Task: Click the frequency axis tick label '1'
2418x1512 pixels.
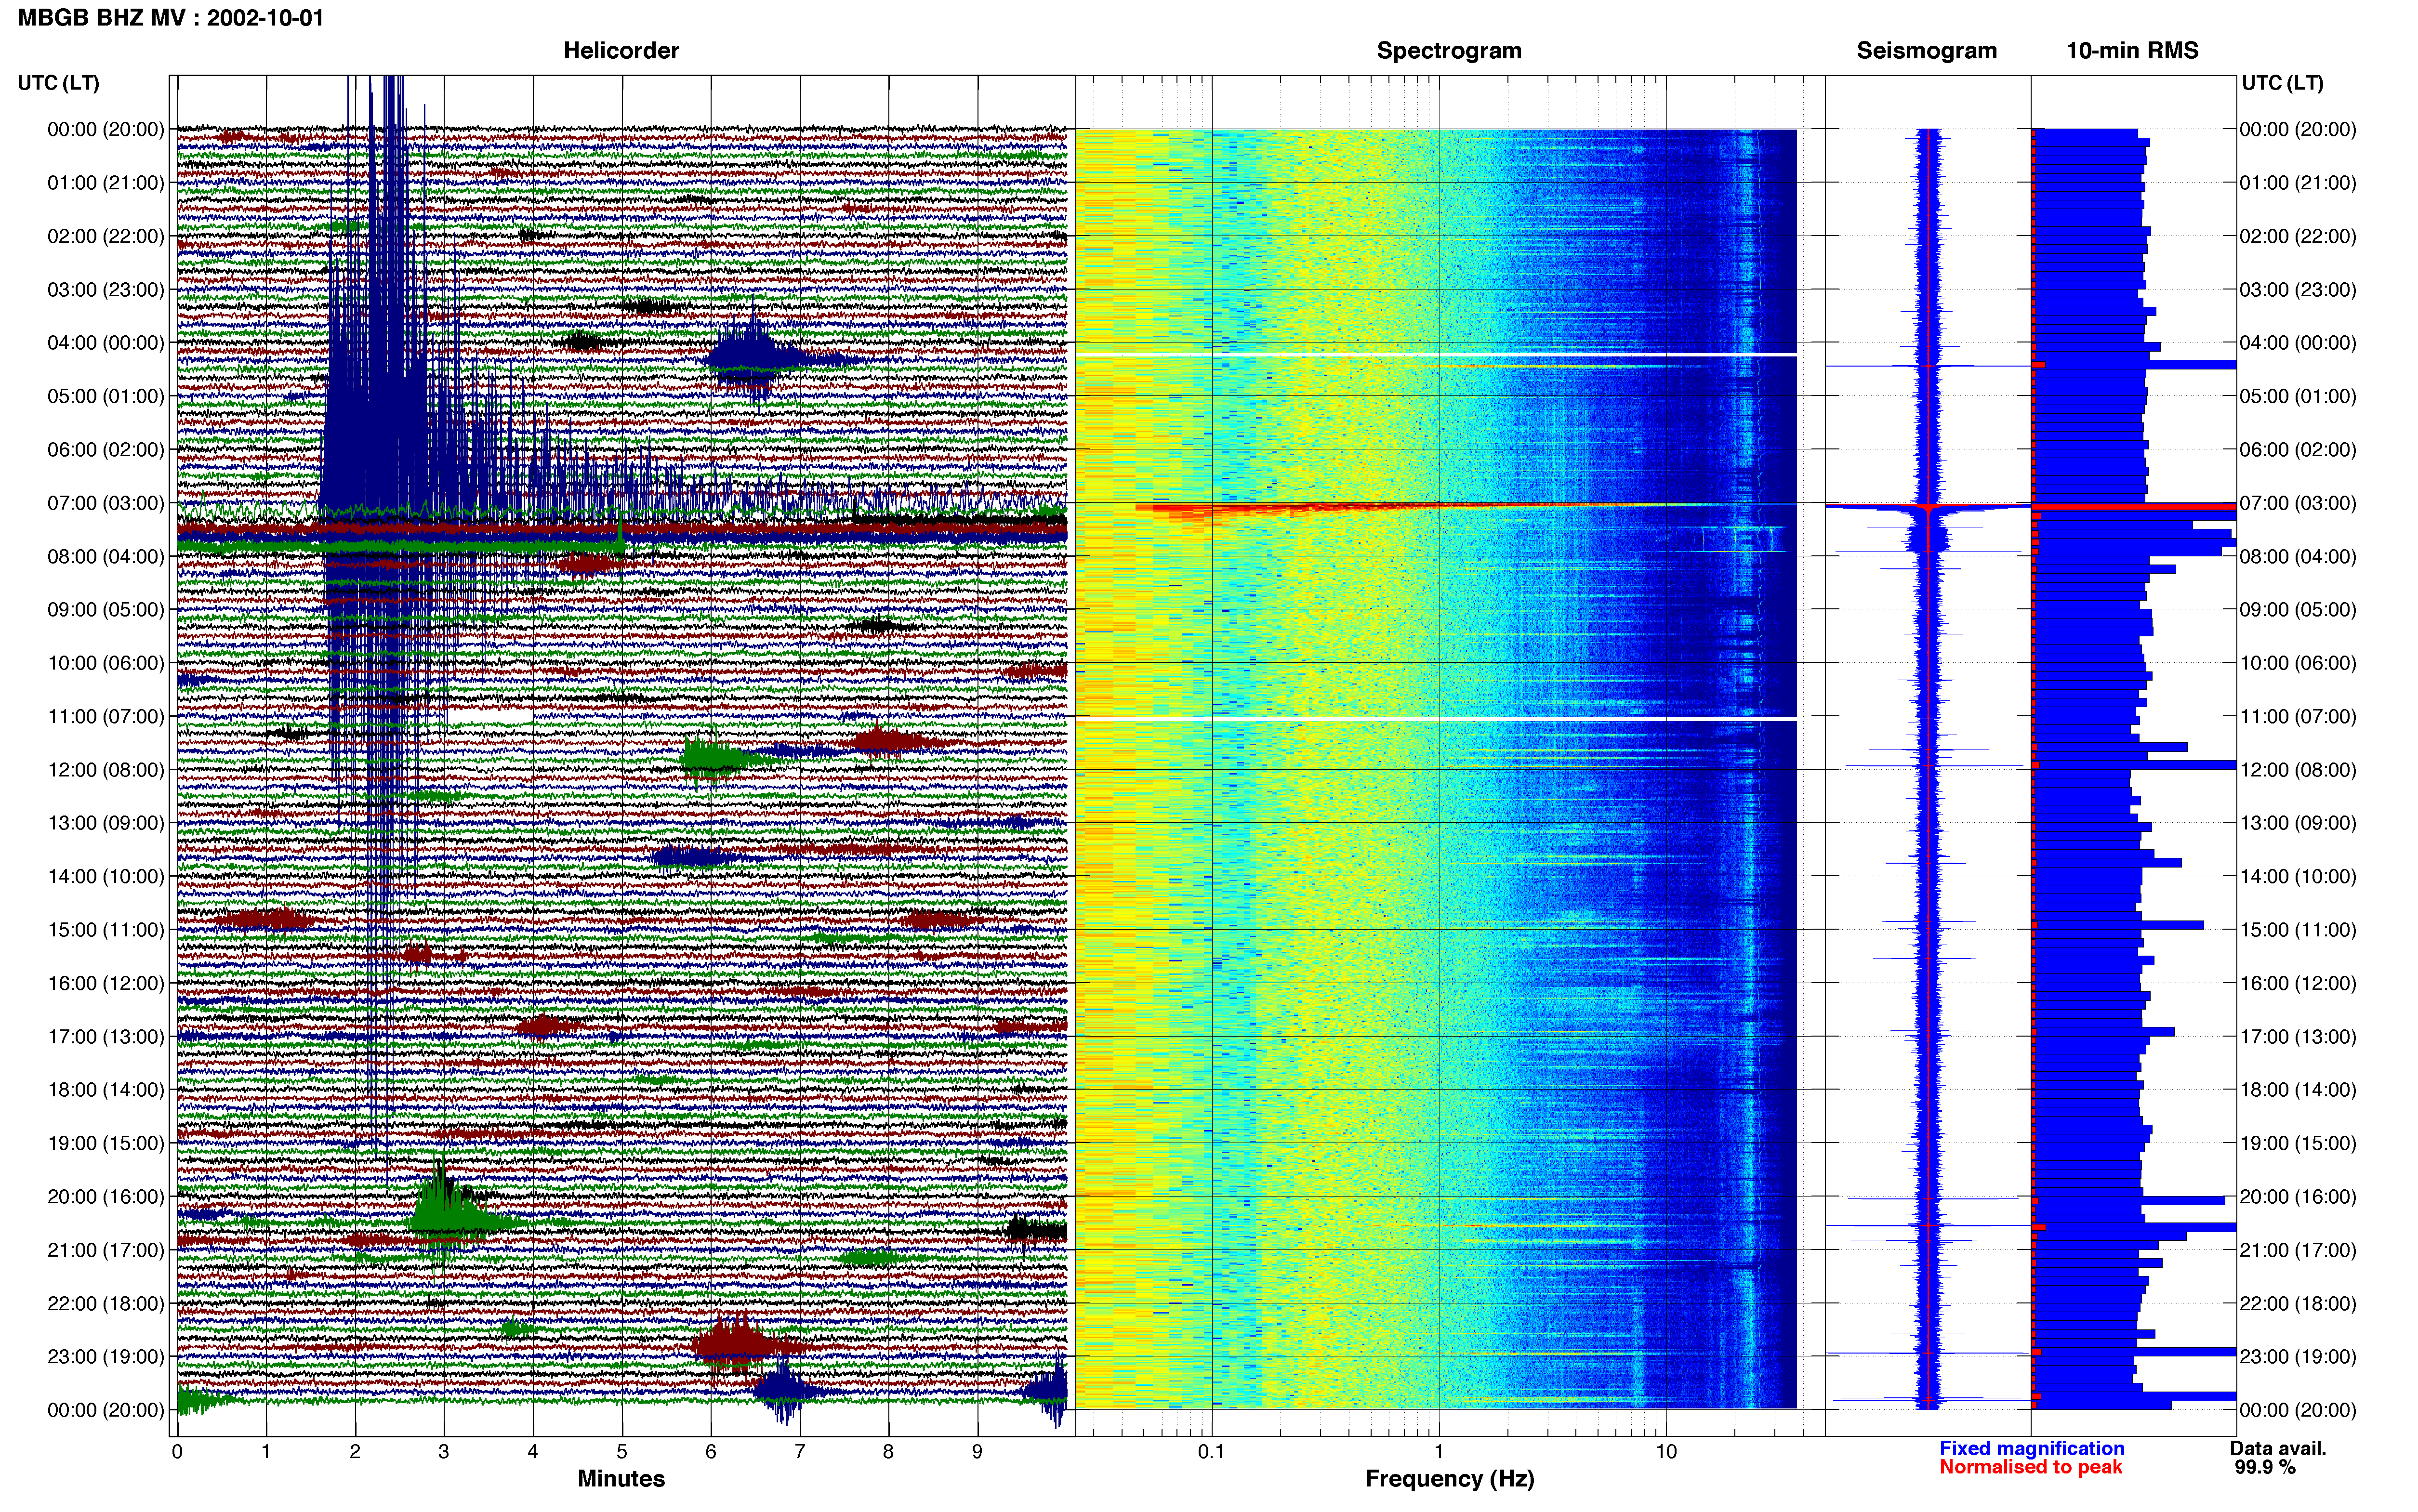Action: click(x=1439, y=1451)
